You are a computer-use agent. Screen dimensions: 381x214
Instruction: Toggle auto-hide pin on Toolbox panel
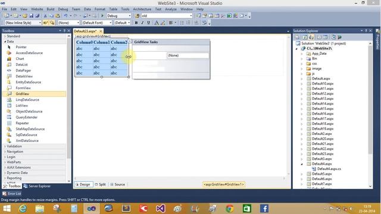64,31
